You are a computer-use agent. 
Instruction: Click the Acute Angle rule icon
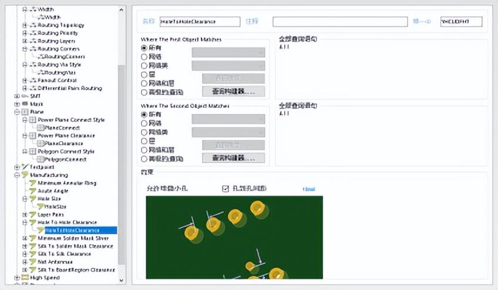(x=33, y=191)
